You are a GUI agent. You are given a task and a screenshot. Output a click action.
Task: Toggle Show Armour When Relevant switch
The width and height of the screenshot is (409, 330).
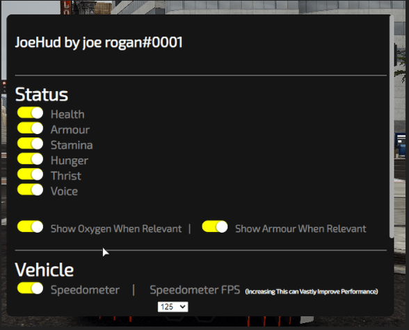point(215,227)
